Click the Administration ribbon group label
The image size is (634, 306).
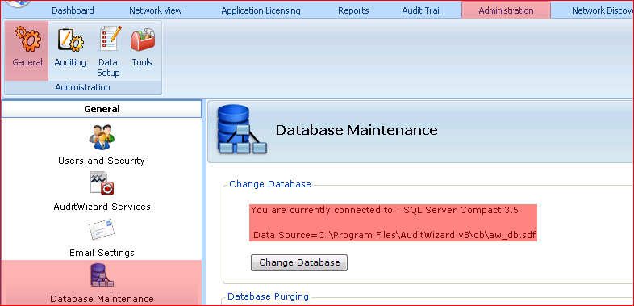(82, 87)
